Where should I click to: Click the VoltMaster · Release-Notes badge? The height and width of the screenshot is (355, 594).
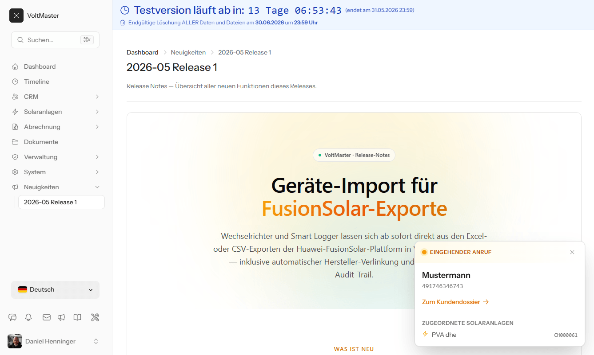click(x=354, y=155)
